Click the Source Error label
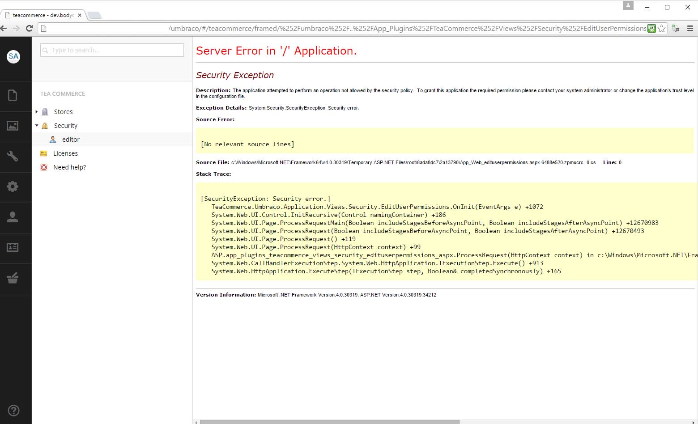Image resolution: width=698 pixels, height=424 pixels. click(x=215, y=119)
